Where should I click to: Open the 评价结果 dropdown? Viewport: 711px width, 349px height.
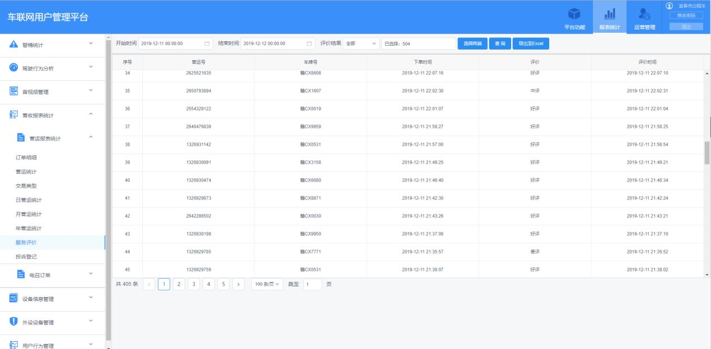pyautogui.click(x=361, y=44)
